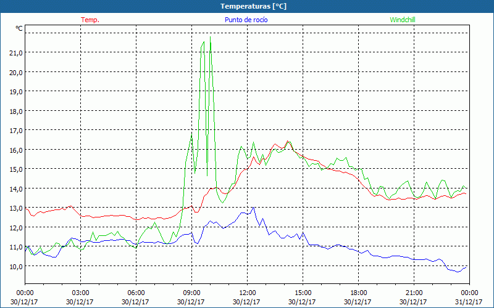Select the red Temp. legend label
The image size is (494, 308).
pos(90,20)
